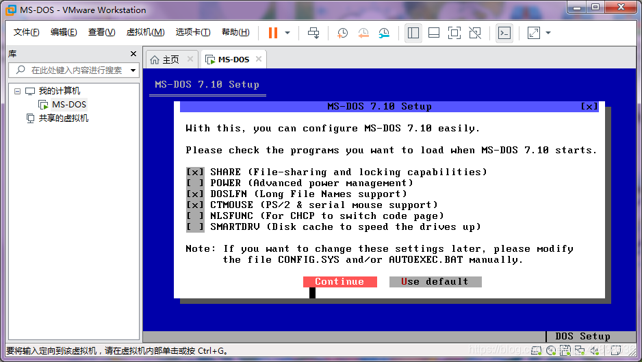Click the sound card status icon
Image resolution: width=642 pixels, height=362 pixels.
point(594,350)
